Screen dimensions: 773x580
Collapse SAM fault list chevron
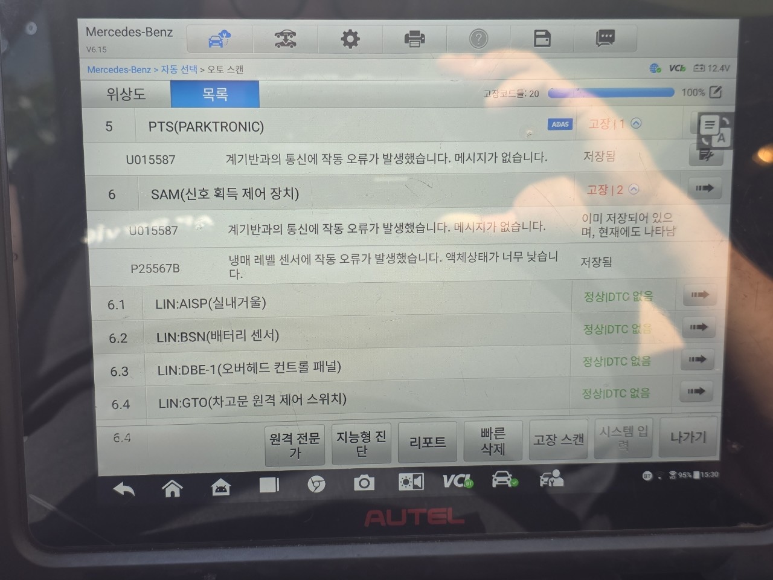(x=633, y=189)
